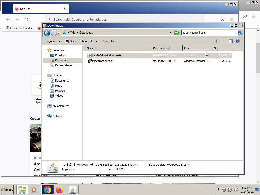Open the Share with menu

tap(89, 41)
